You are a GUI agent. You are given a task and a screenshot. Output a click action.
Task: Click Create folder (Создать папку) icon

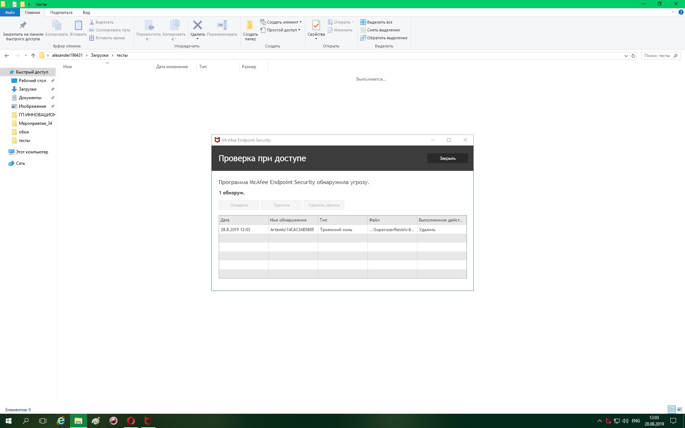pos(250,26)
